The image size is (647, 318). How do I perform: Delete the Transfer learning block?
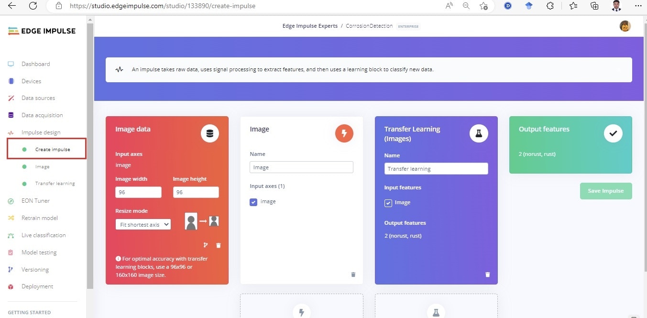[x=488, y=274]
